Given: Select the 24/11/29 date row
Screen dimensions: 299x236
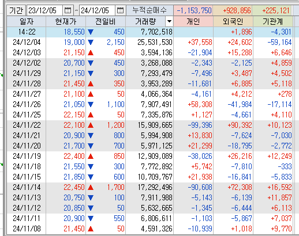Looking at the screenshot, I should (x=27, y=73).
